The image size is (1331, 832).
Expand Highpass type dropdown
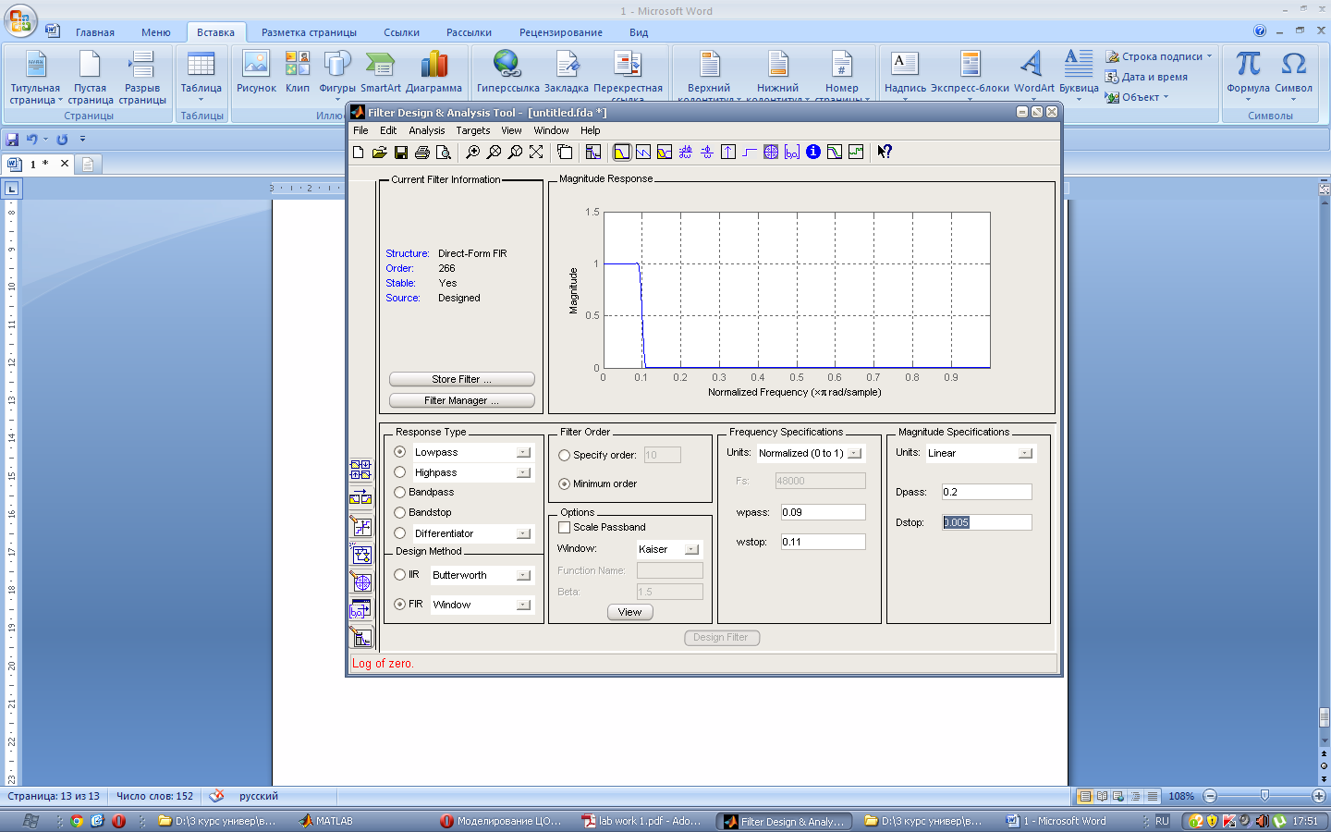[523, 473]
